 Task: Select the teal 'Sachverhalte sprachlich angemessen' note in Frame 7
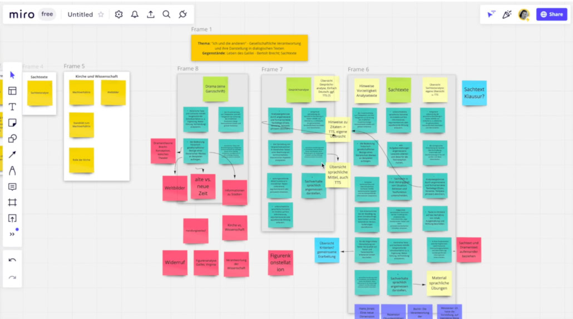(x=314, y=186)
